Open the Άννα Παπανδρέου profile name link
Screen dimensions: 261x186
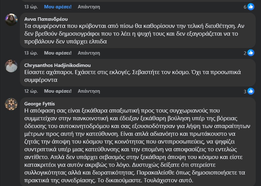click(x=46, y=19)
